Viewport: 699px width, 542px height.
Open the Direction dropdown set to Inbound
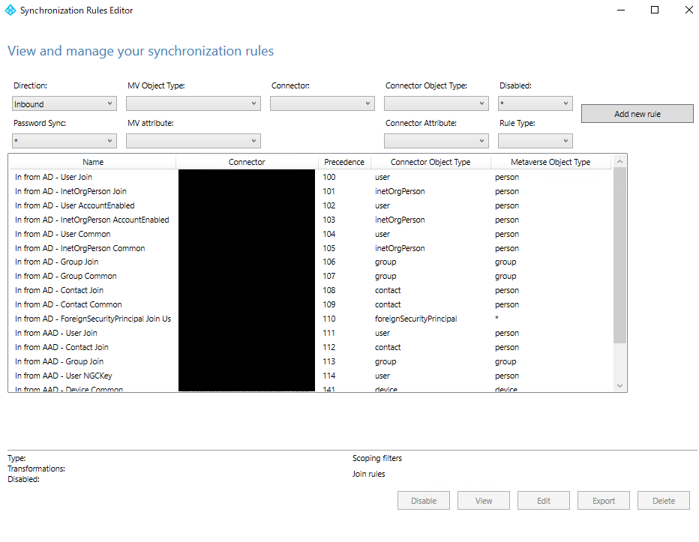click(x=64, y=104)
